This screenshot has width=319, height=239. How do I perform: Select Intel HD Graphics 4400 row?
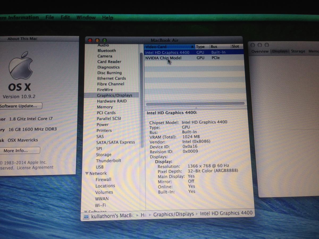(167, 52)
